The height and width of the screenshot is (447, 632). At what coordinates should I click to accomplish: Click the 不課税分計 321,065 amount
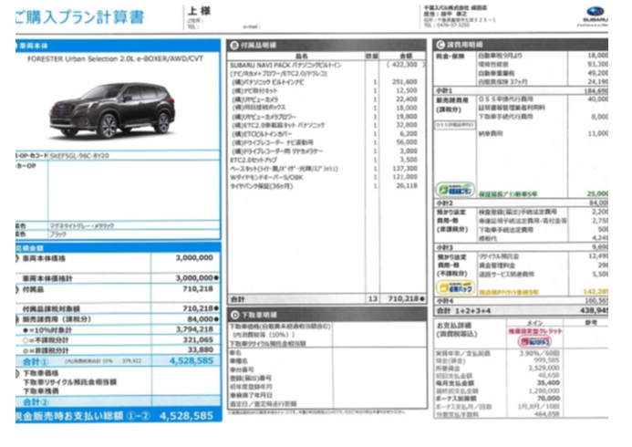198,340
